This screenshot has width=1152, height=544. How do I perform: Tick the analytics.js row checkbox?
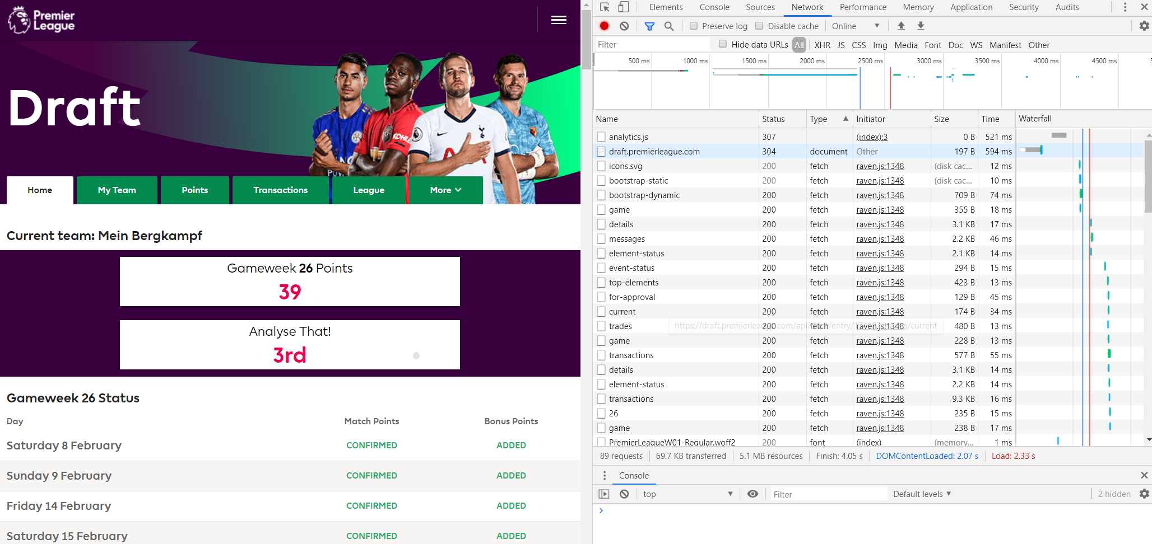click(x=601, y=137)
